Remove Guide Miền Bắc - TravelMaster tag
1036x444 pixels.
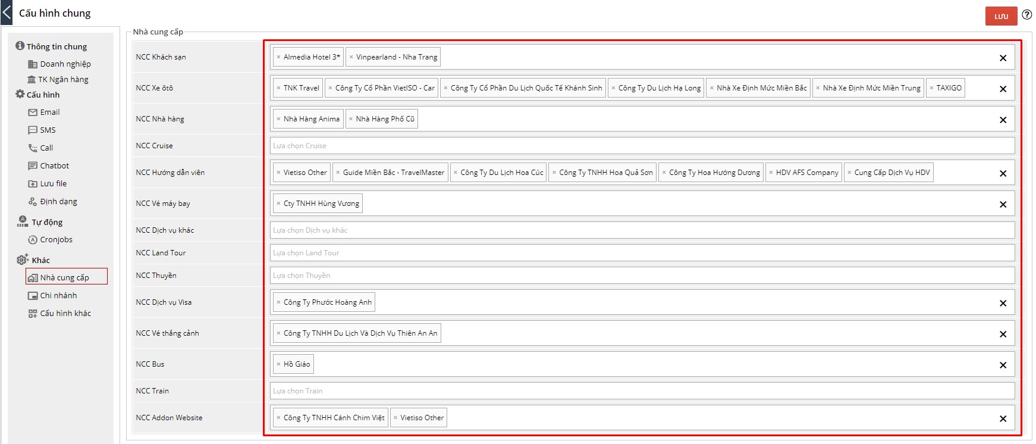pyautogui.click(x=338, y=173)
